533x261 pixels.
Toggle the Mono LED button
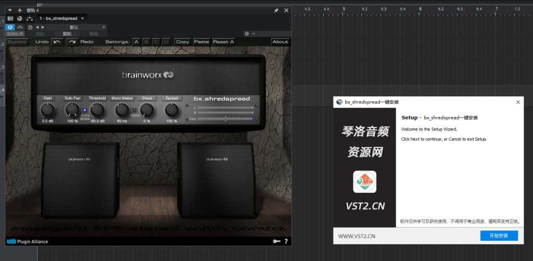(134, 110)
